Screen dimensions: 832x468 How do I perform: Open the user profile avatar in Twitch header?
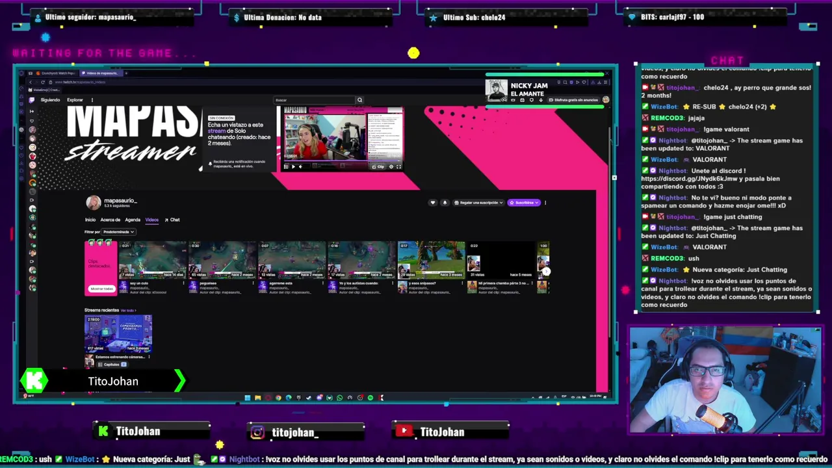pyautogui.click(x=606, y=100)
